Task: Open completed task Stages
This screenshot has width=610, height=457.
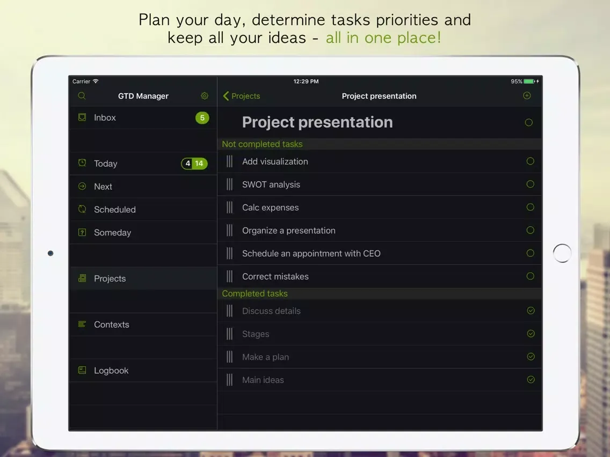Action: [379, 334]
